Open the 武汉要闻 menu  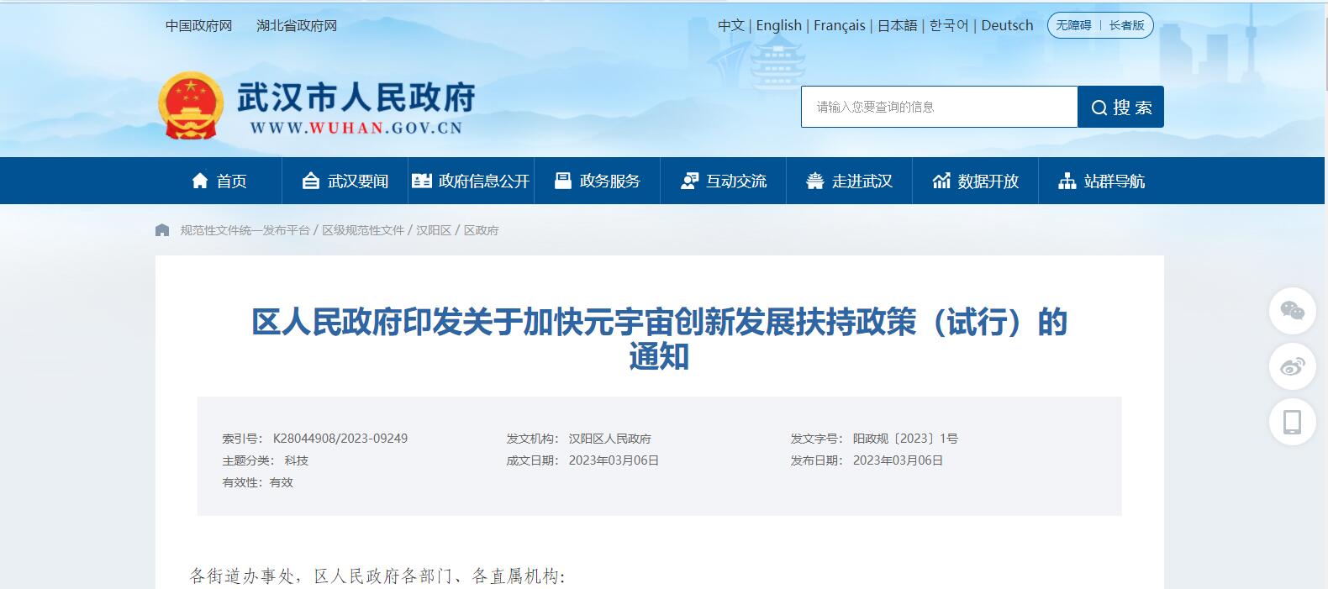(345, 181)
